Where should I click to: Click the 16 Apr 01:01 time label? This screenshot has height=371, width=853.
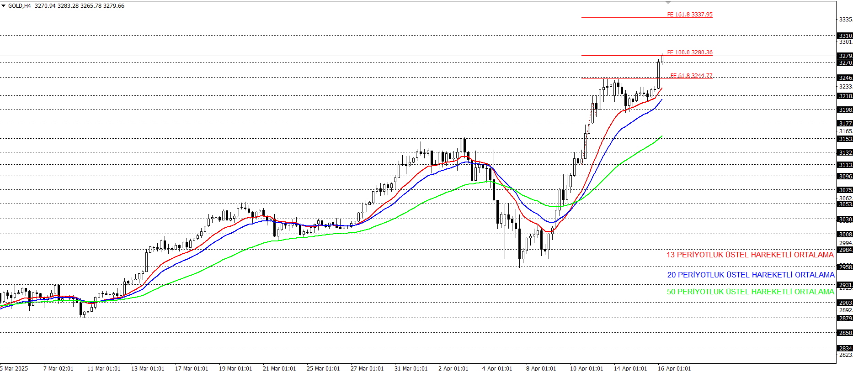point(674,368)
